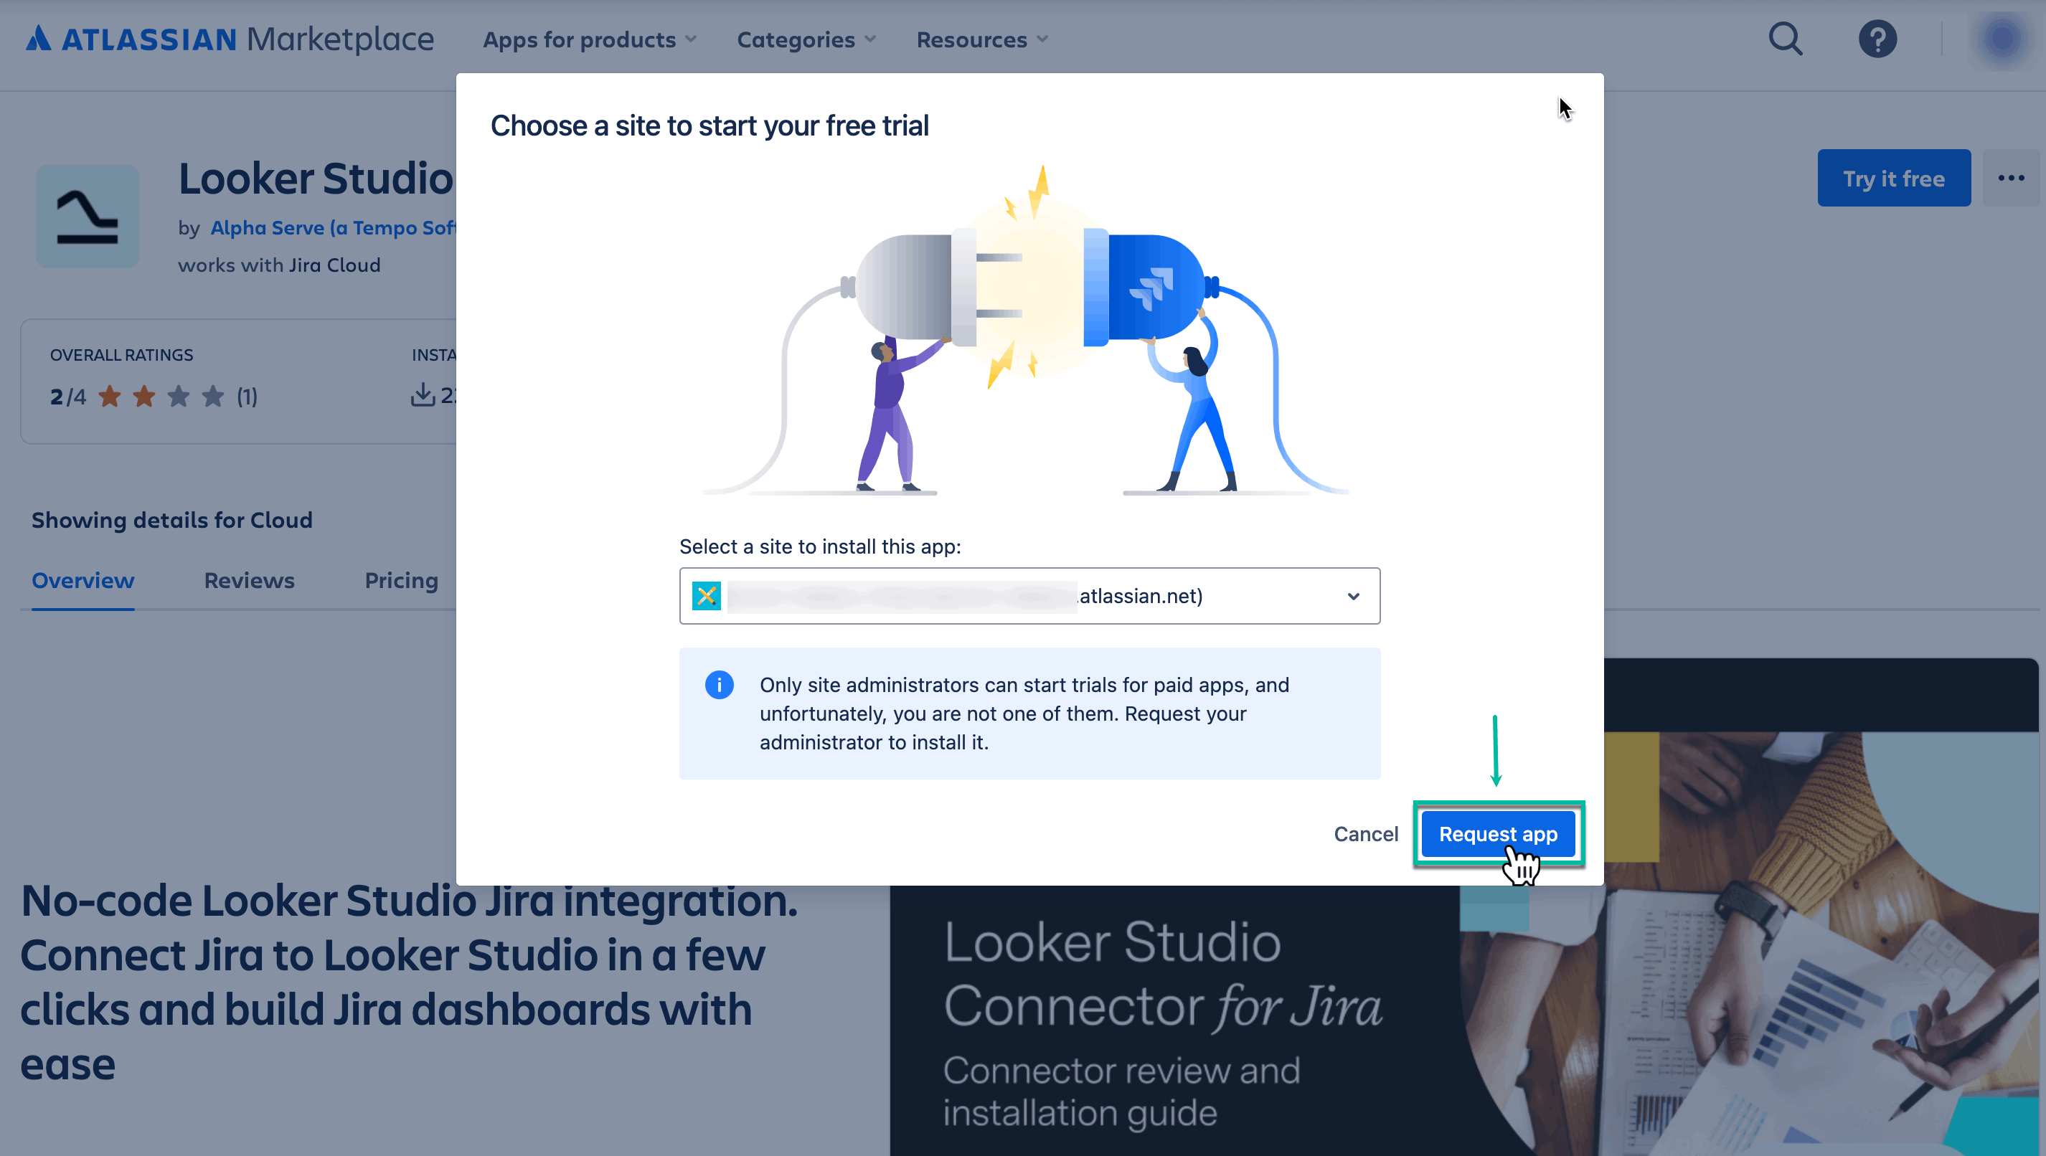Image resolution: width=2046 pixels, height=1156 pixels.
Task: Click the Jira site icon in the selector
Action: click(x=706, y=595)
